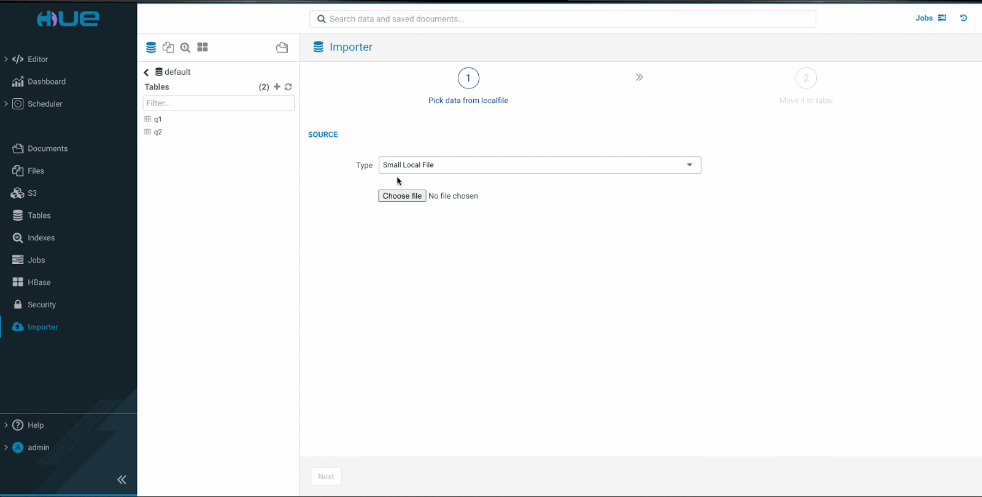This screenshot has width=982, height=497.
Task: Focus the tables Filter field
Action: point(218,103)
